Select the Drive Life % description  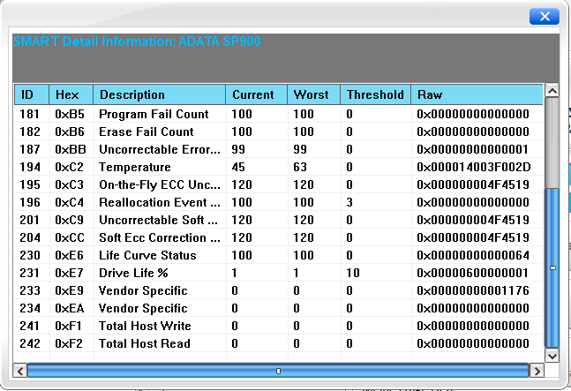pos(133,273)
